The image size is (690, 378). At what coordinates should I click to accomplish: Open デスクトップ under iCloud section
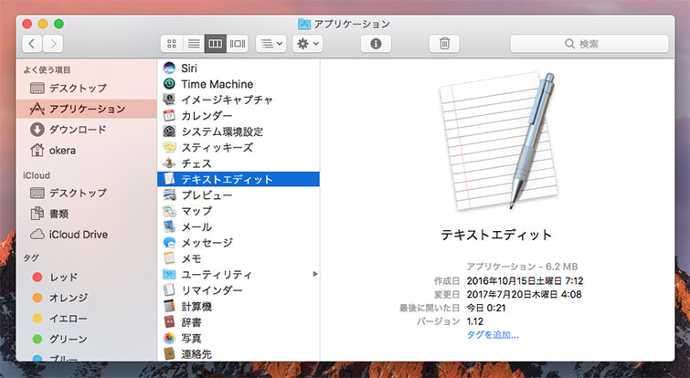tap(86, 193)
